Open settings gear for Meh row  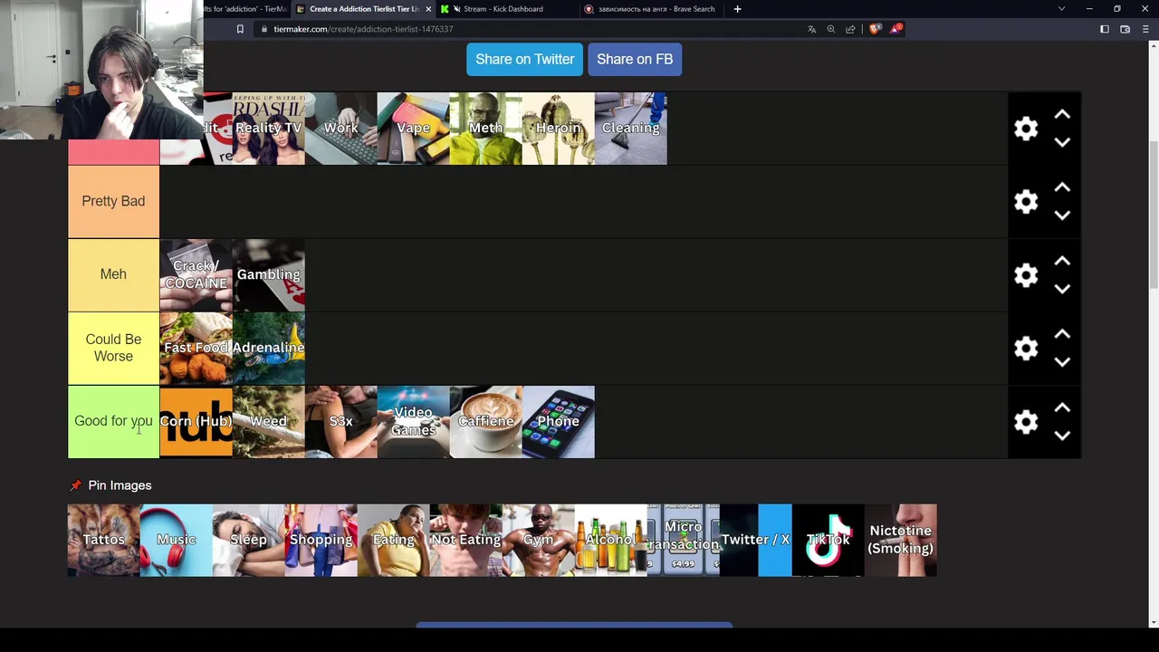tap(1026, 274)
